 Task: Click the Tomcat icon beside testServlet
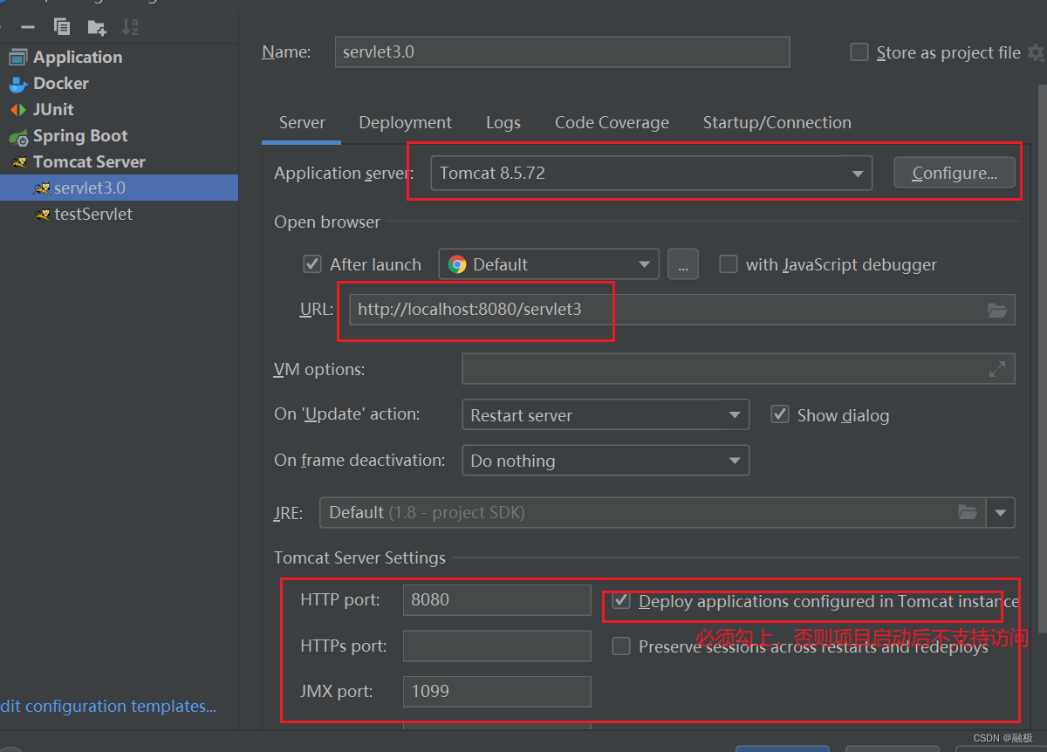[x=42, y=215]
